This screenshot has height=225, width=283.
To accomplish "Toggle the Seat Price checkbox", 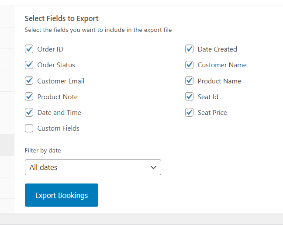I will [x=189, y=112].
